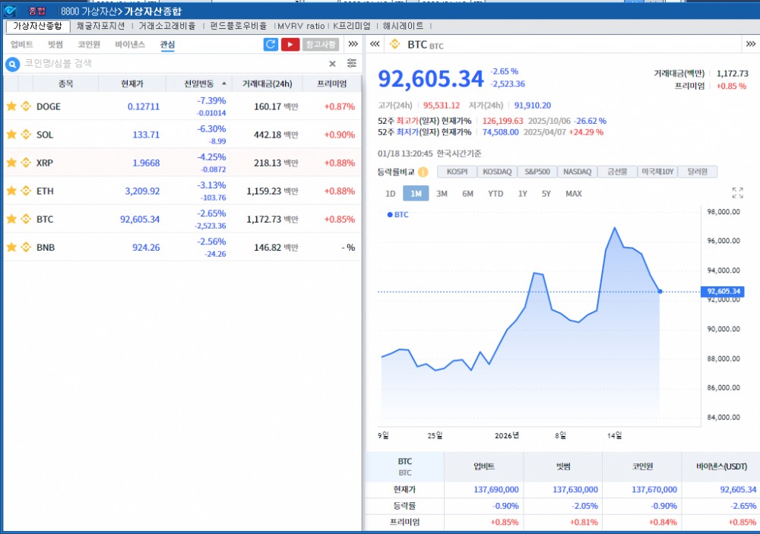
Task: Click the orange info icon beside 등락률비교
Action: coord(423,171)
